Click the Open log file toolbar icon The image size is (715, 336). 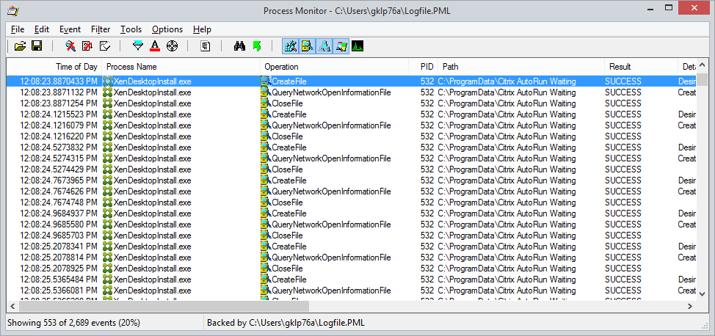click(20, 46)
